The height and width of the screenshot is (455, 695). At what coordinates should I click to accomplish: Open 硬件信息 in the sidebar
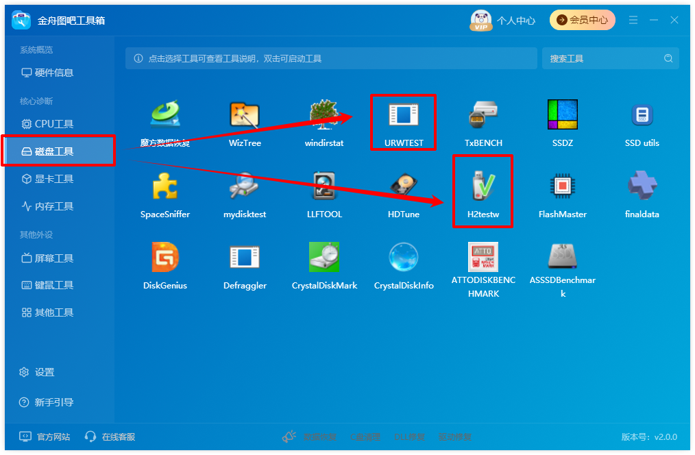[x=47, y=73]
